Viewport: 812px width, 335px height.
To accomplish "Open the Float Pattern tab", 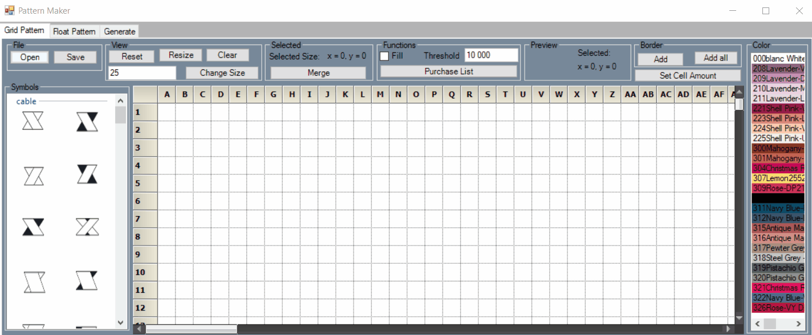I will tap(74, 31).
